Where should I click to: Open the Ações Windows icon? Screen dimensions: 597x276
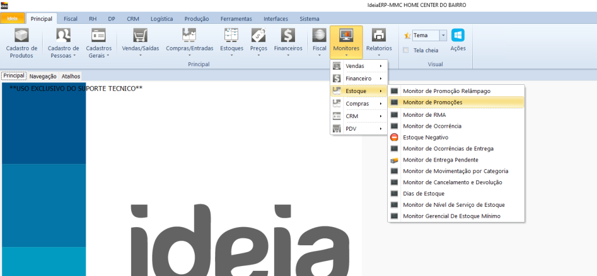click(458, 36)
